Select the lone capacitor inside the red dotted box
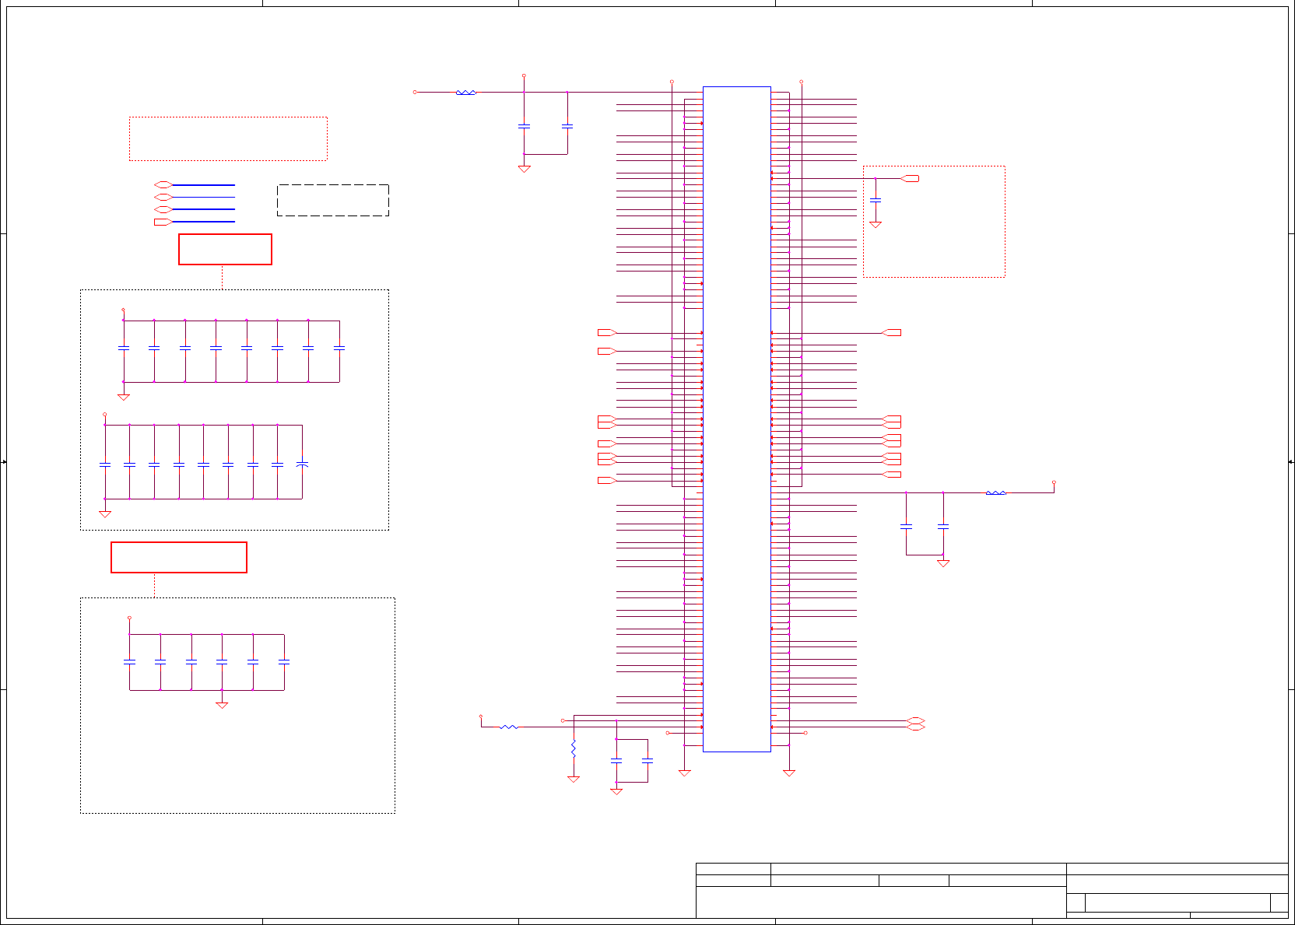This screenshot has width=1295, height=925. (x=875, y=201)
